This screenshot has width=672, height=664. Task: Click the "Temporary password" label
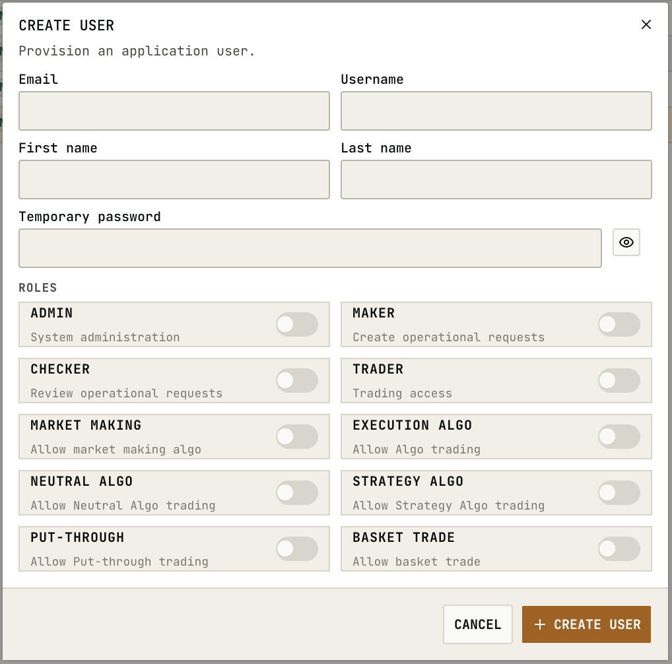[90, 216]
